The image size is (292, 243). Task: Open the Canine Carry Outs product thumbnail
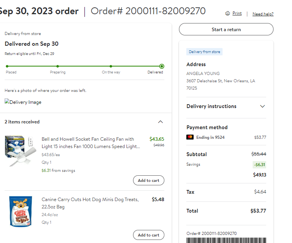click(x=20, y=211)
